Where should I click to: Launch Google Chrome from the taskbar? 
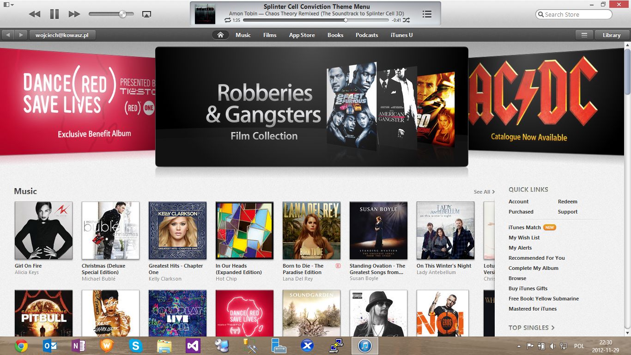21,346
